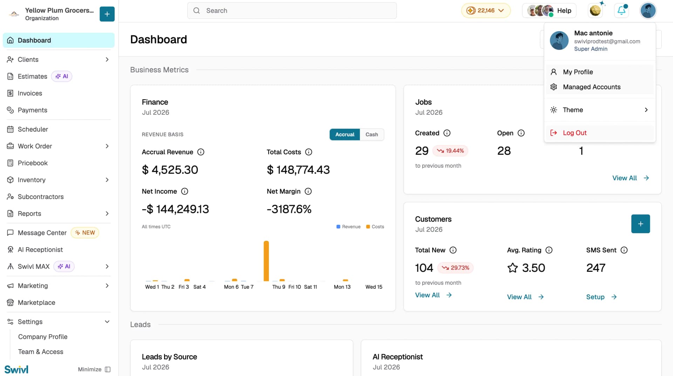
Task: Open Company Profile settings
Action: (43, 337)
